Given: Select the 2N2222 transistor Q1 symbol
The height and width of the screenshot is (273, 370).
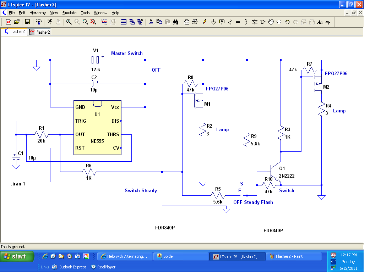Looking at the screenshot, I should click(275, 174).
